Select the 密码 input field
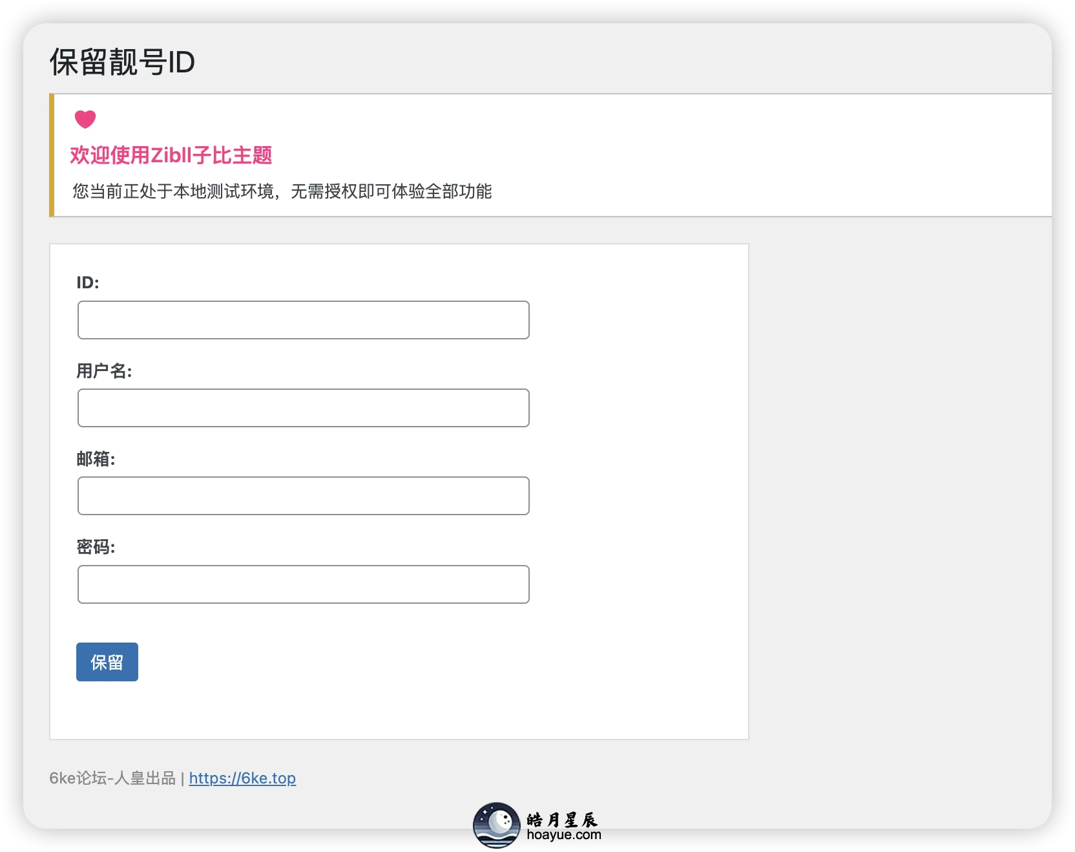Screen dimensions: 1075x852 click(x=304, y=584)
